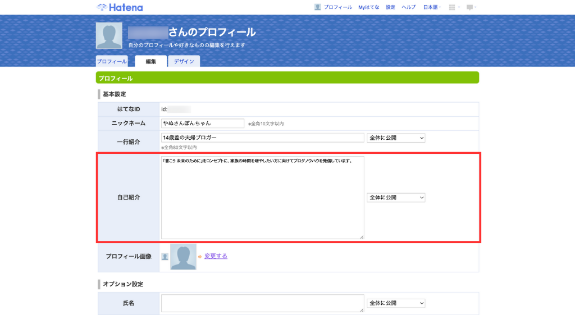Open the Myはてな link
Image resolution: width=575 pixels, height=315 pixels.
[x=368, y=7]
